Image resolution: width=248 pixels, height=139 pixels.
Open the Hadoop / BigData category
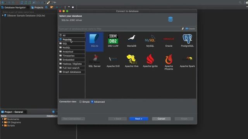72,64
